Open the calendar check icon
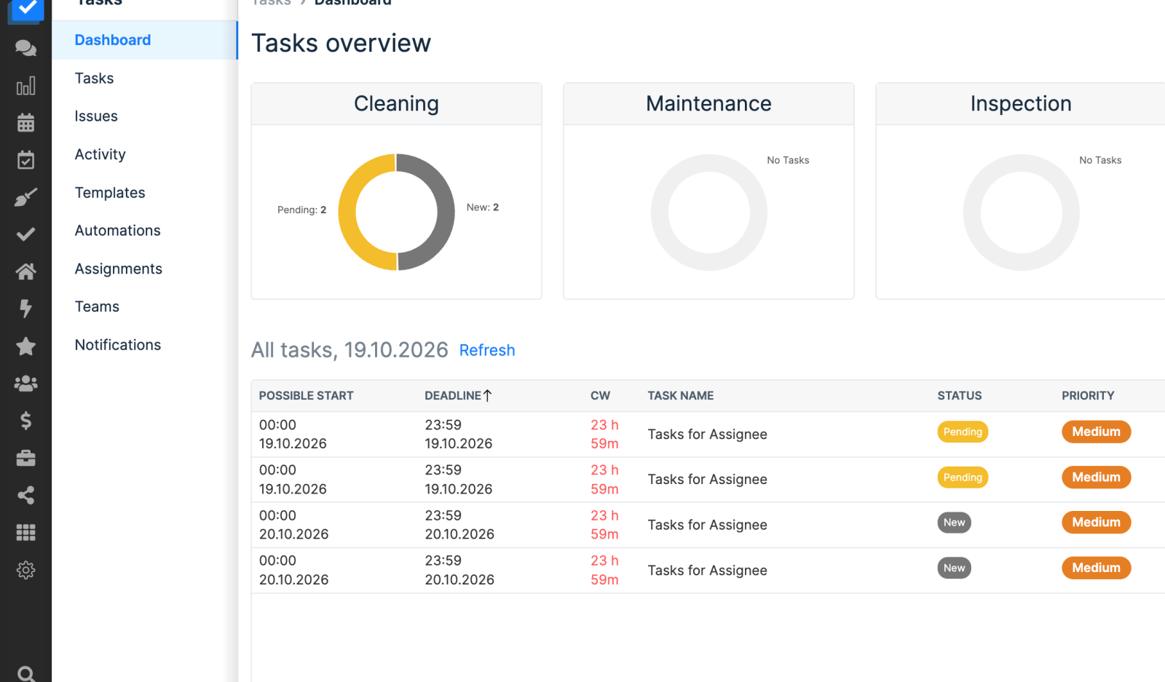 (25, 160)
